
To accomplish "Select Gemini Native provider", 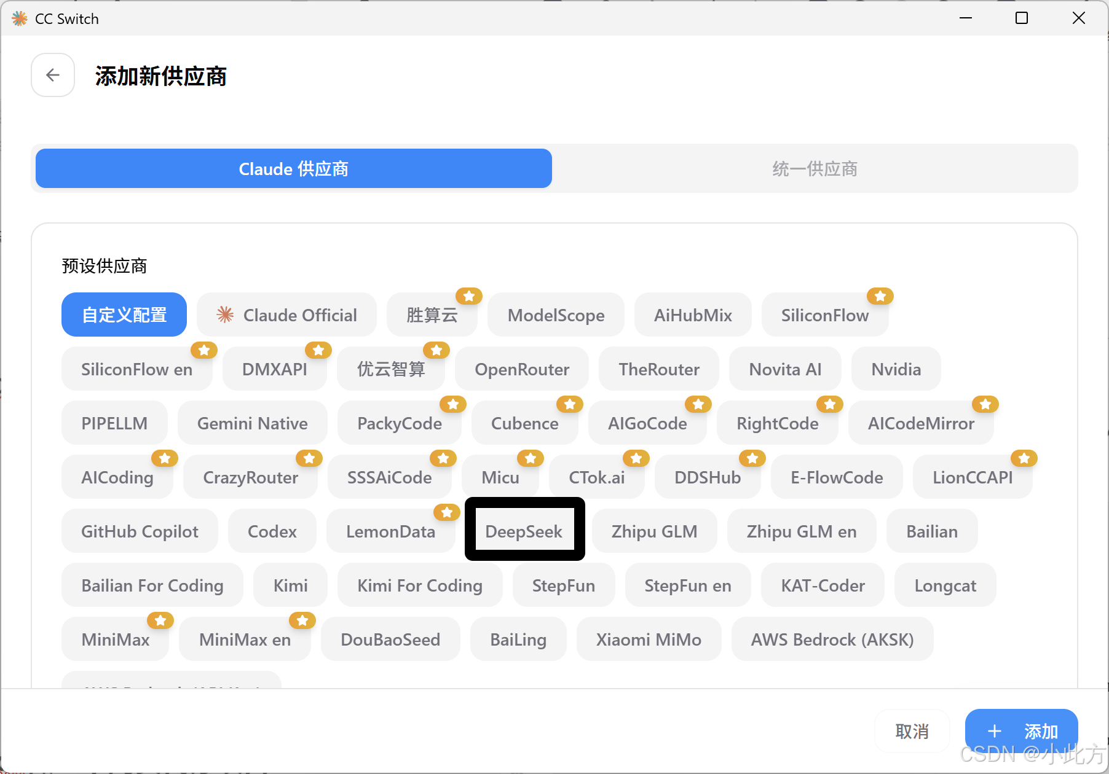I will [253, 423].
